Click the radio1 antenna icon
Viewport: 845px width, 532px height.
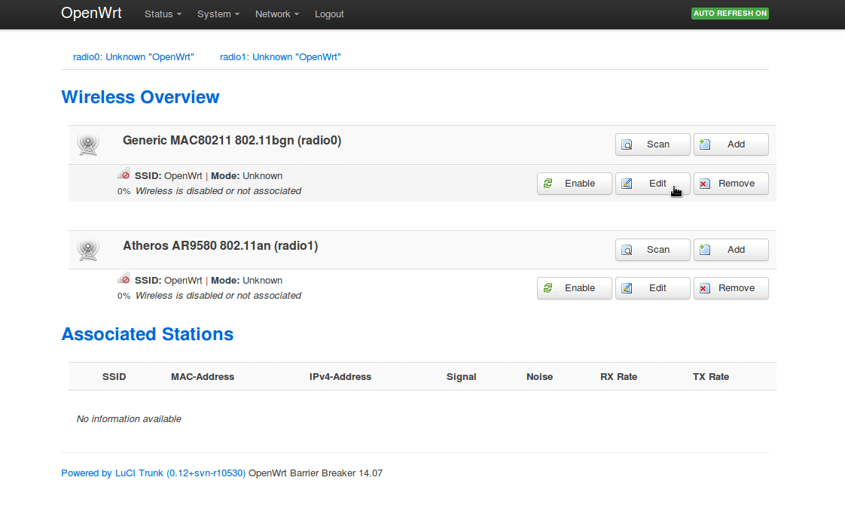[88, 249]
